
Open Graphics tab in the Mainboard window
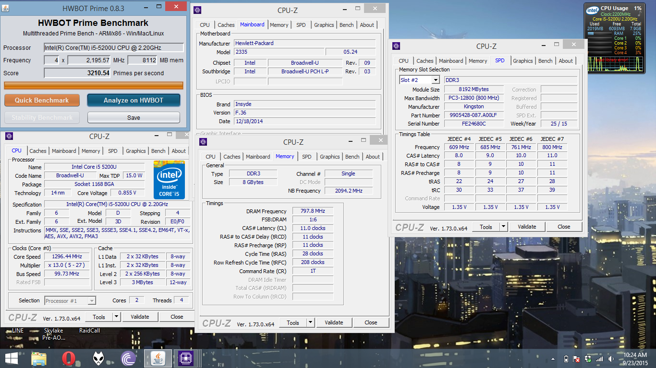[324, 25]
